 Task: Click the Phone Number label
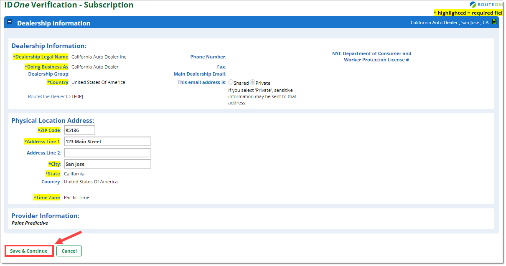[208, 57]
